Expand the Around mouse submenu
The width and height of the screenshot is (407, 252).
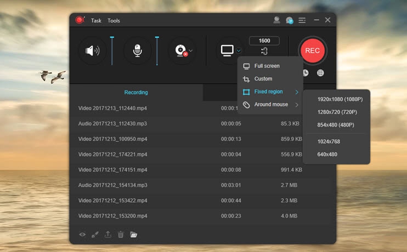272,105
